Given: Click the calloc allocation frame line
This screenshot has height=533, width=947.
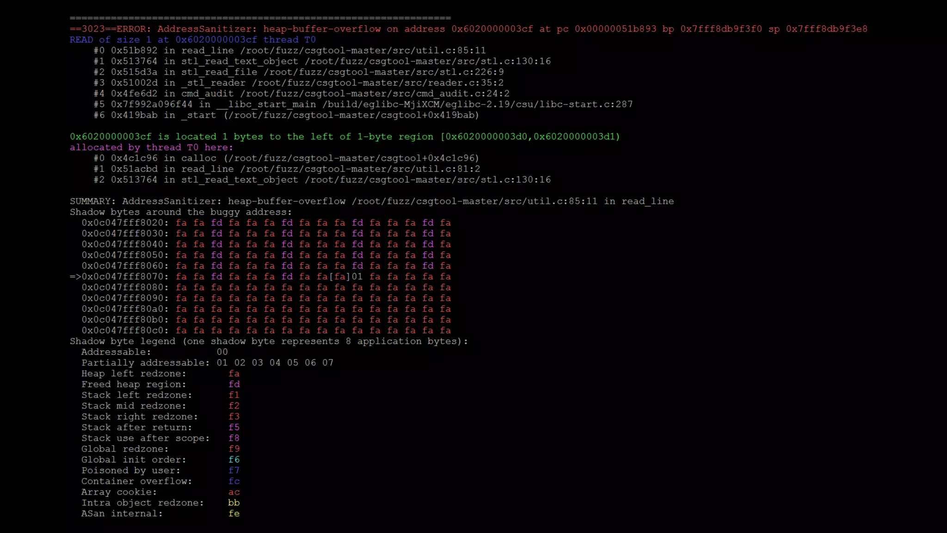Looking at the screenshot, I should click(x=286, y=158).
